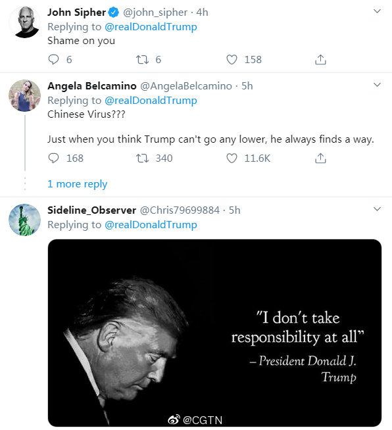392x430 pixels.
Task: Open Angela Belcamino's avatar
Action: click(x=25, y=96)
